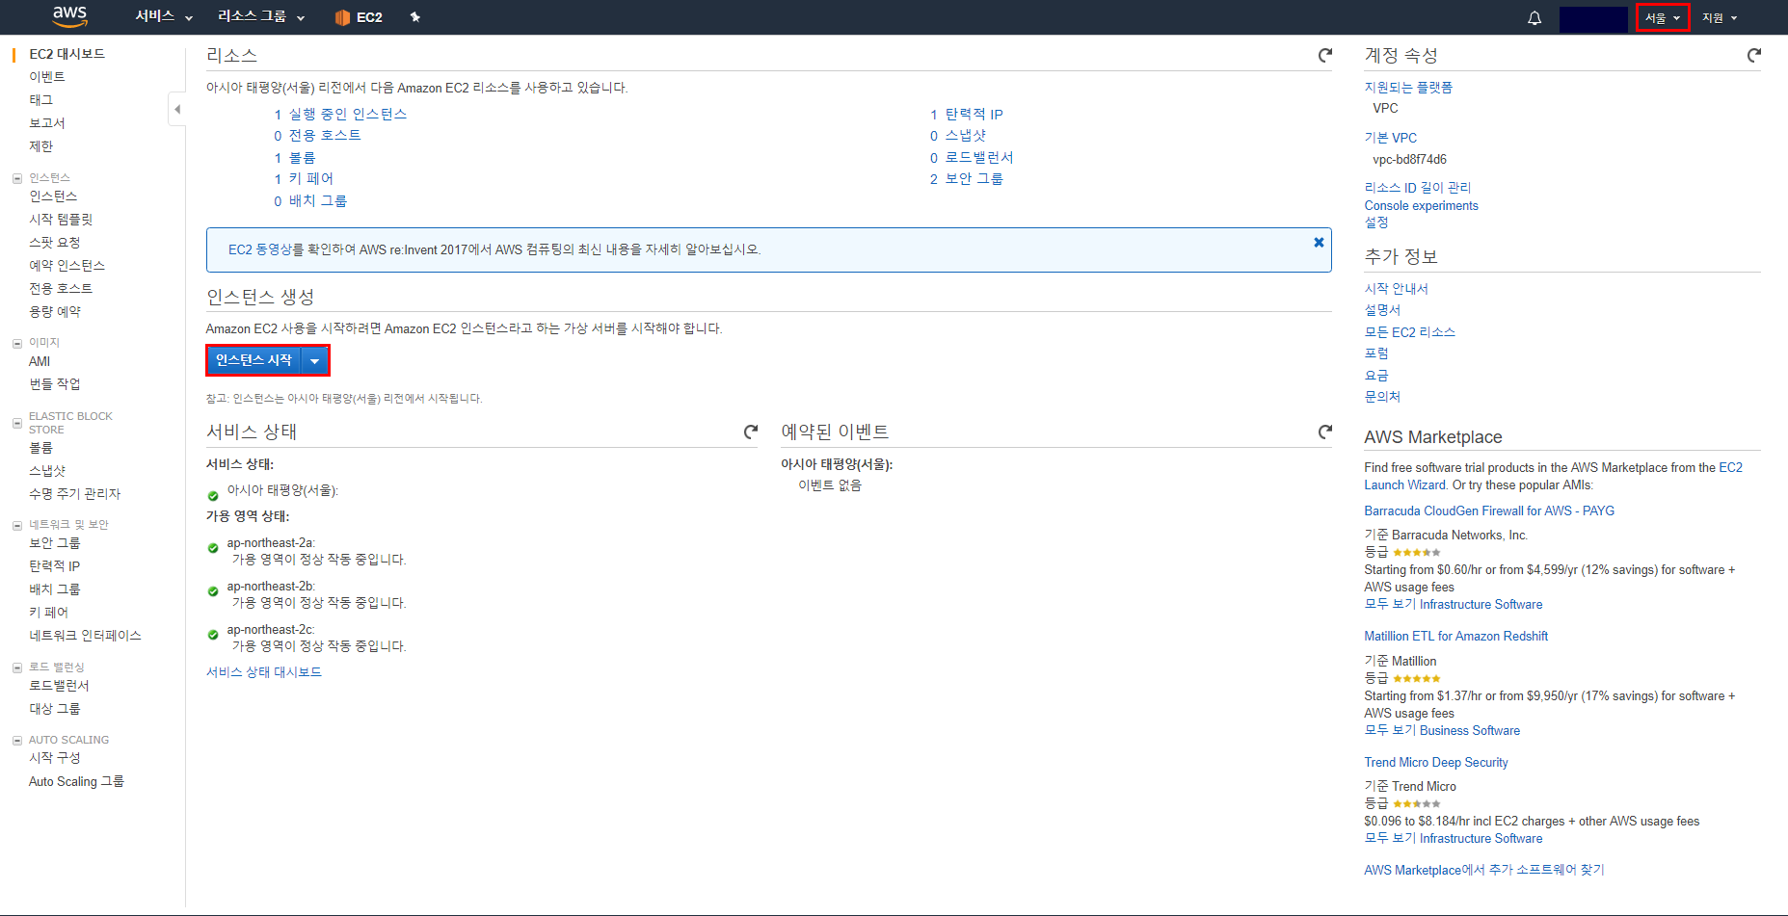The height and width of the screenshot is (916, 1788).
Task: Click the 인스턴스 시작 button
Action: click(254, 360)
